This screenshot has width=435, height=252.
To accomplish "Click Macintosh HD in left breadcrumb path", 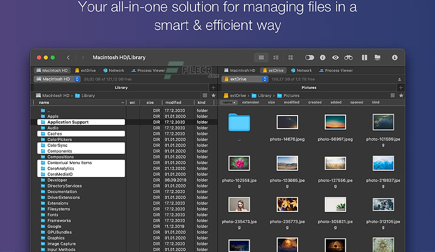I will [53, 95].
